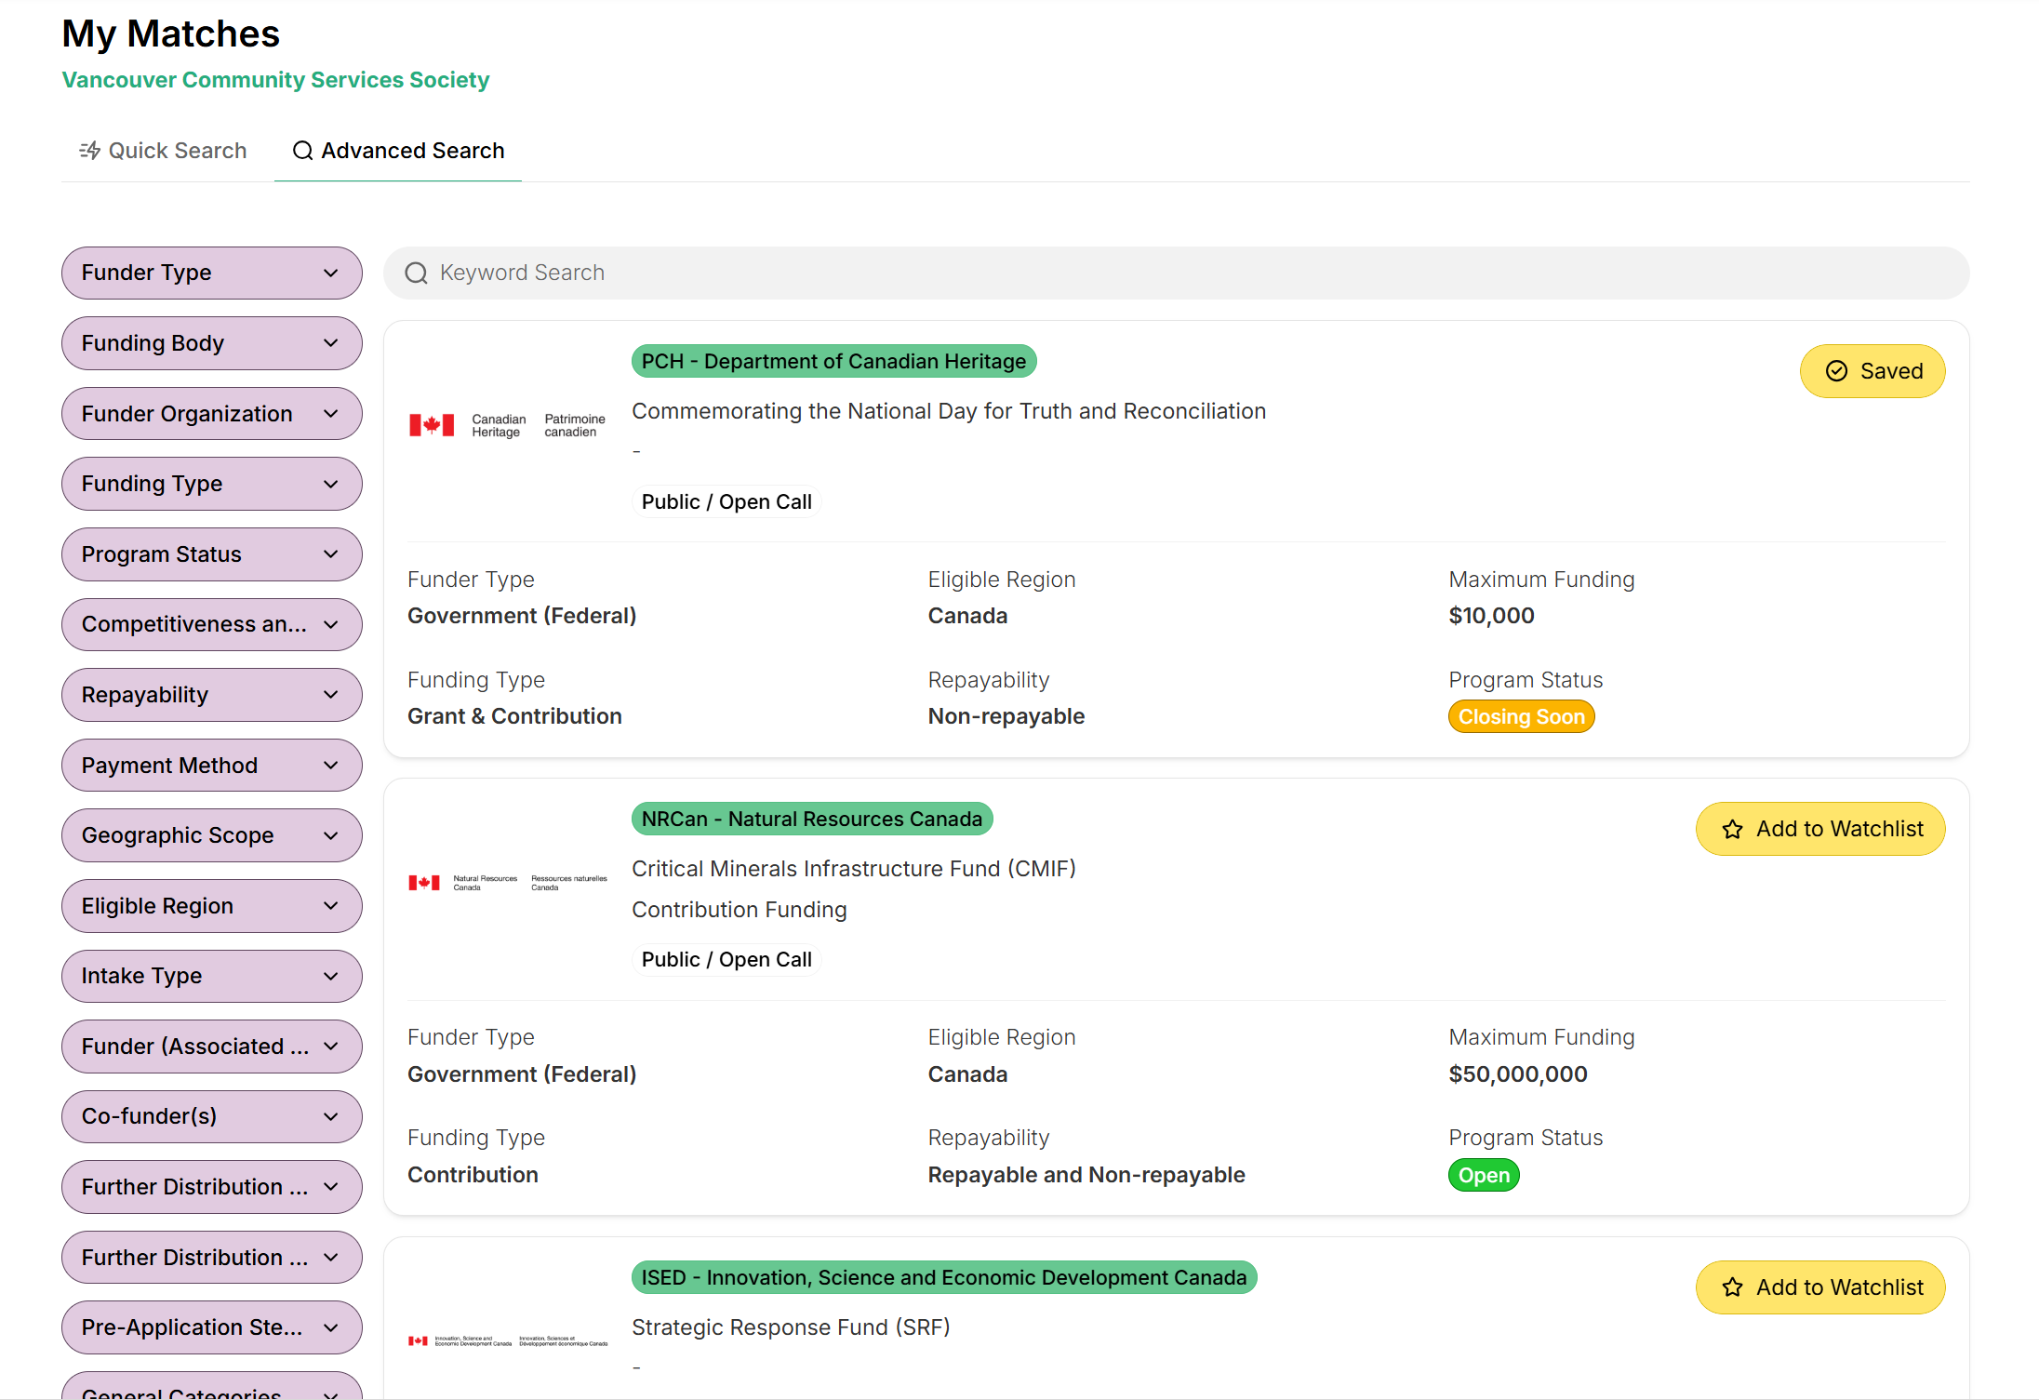Open Strategic Response Fund (SRF) title
The image size is (2039, 1400).
click(x=791, y=1327)
